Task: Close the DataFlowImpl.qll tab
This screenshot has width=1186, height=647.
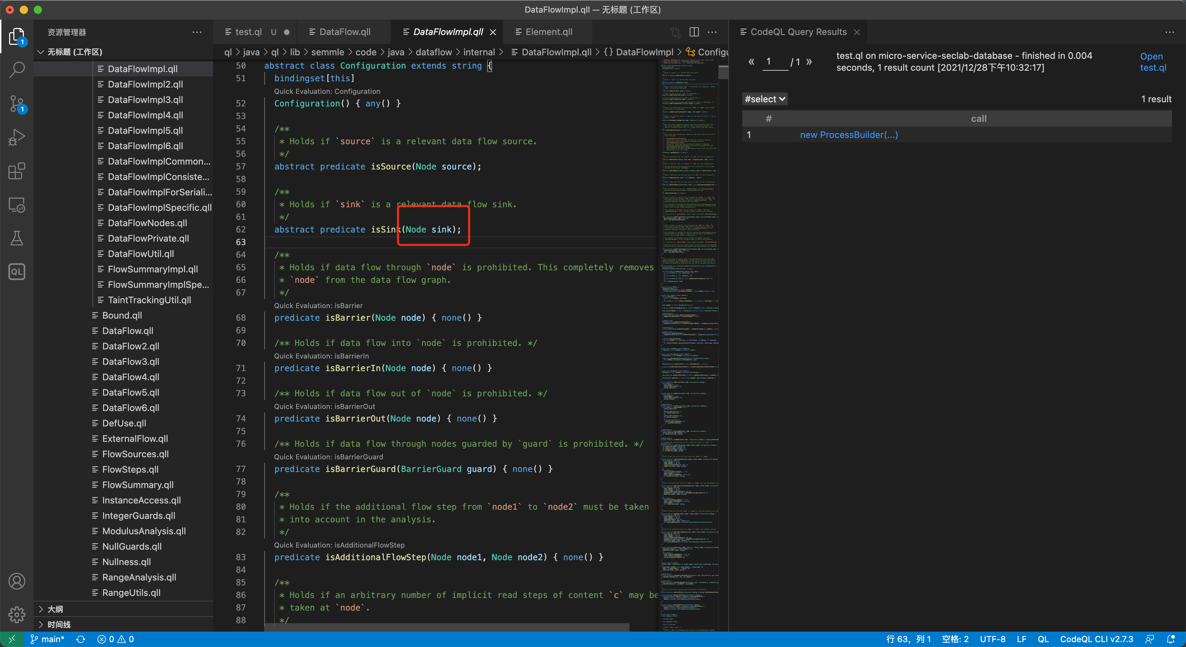Action: coord(493,32)
